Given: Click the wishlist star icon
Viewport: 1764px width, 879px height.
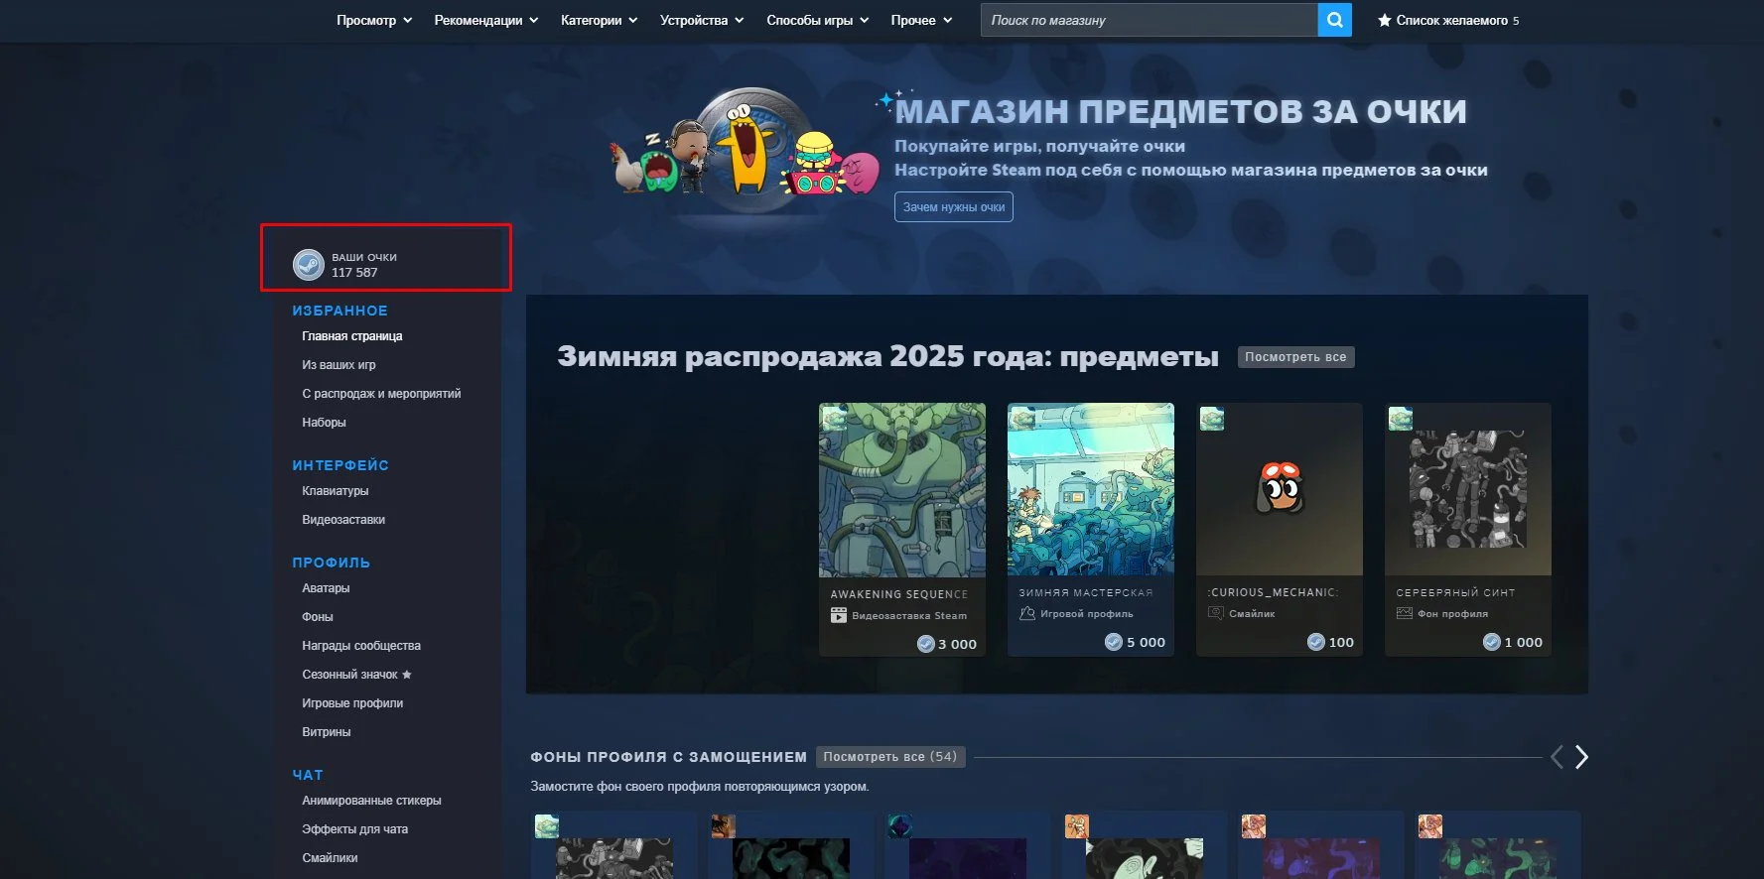Looking at the screenshot, I should click(x=1384, y=20).
